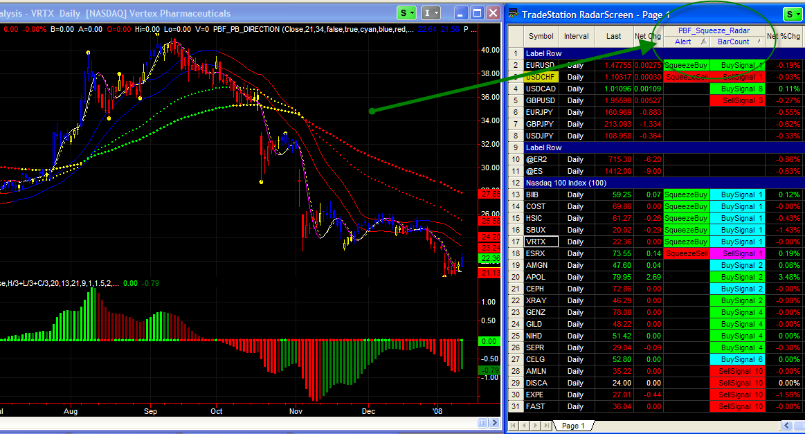
Task: Select the BIIB symbol cell
Action: coord(541,195)
